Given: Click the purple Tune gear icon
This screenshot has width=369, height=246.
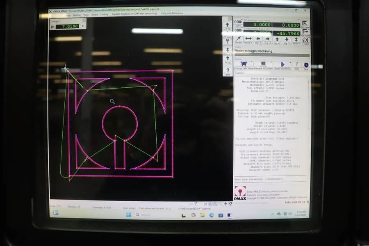Looking at the screenshot, I should pyautogui.click(x=306, y=65).
